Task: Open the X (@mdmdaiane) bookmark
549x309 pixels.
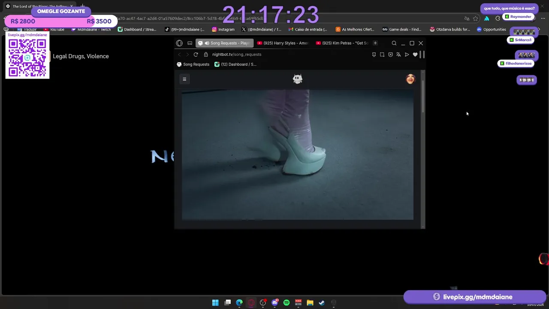Action: click(261, 30)
